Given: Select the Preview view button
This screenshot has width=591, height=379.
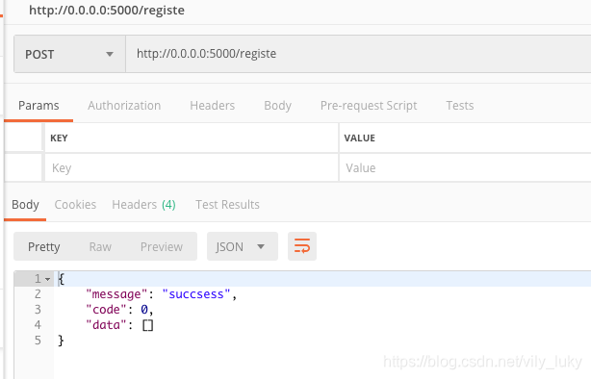Looking at the screenshot, I should tap(162, 247).
